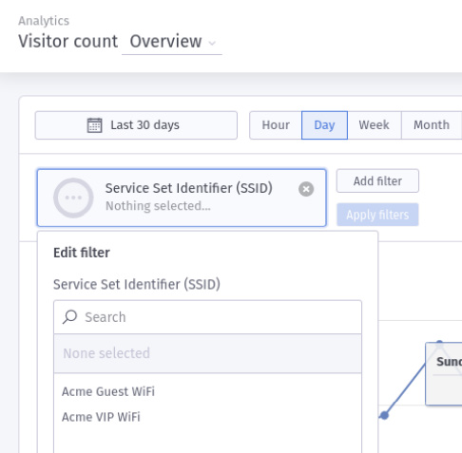
Task: Click the magnifier icon in search box
Action: click(70, 316)
